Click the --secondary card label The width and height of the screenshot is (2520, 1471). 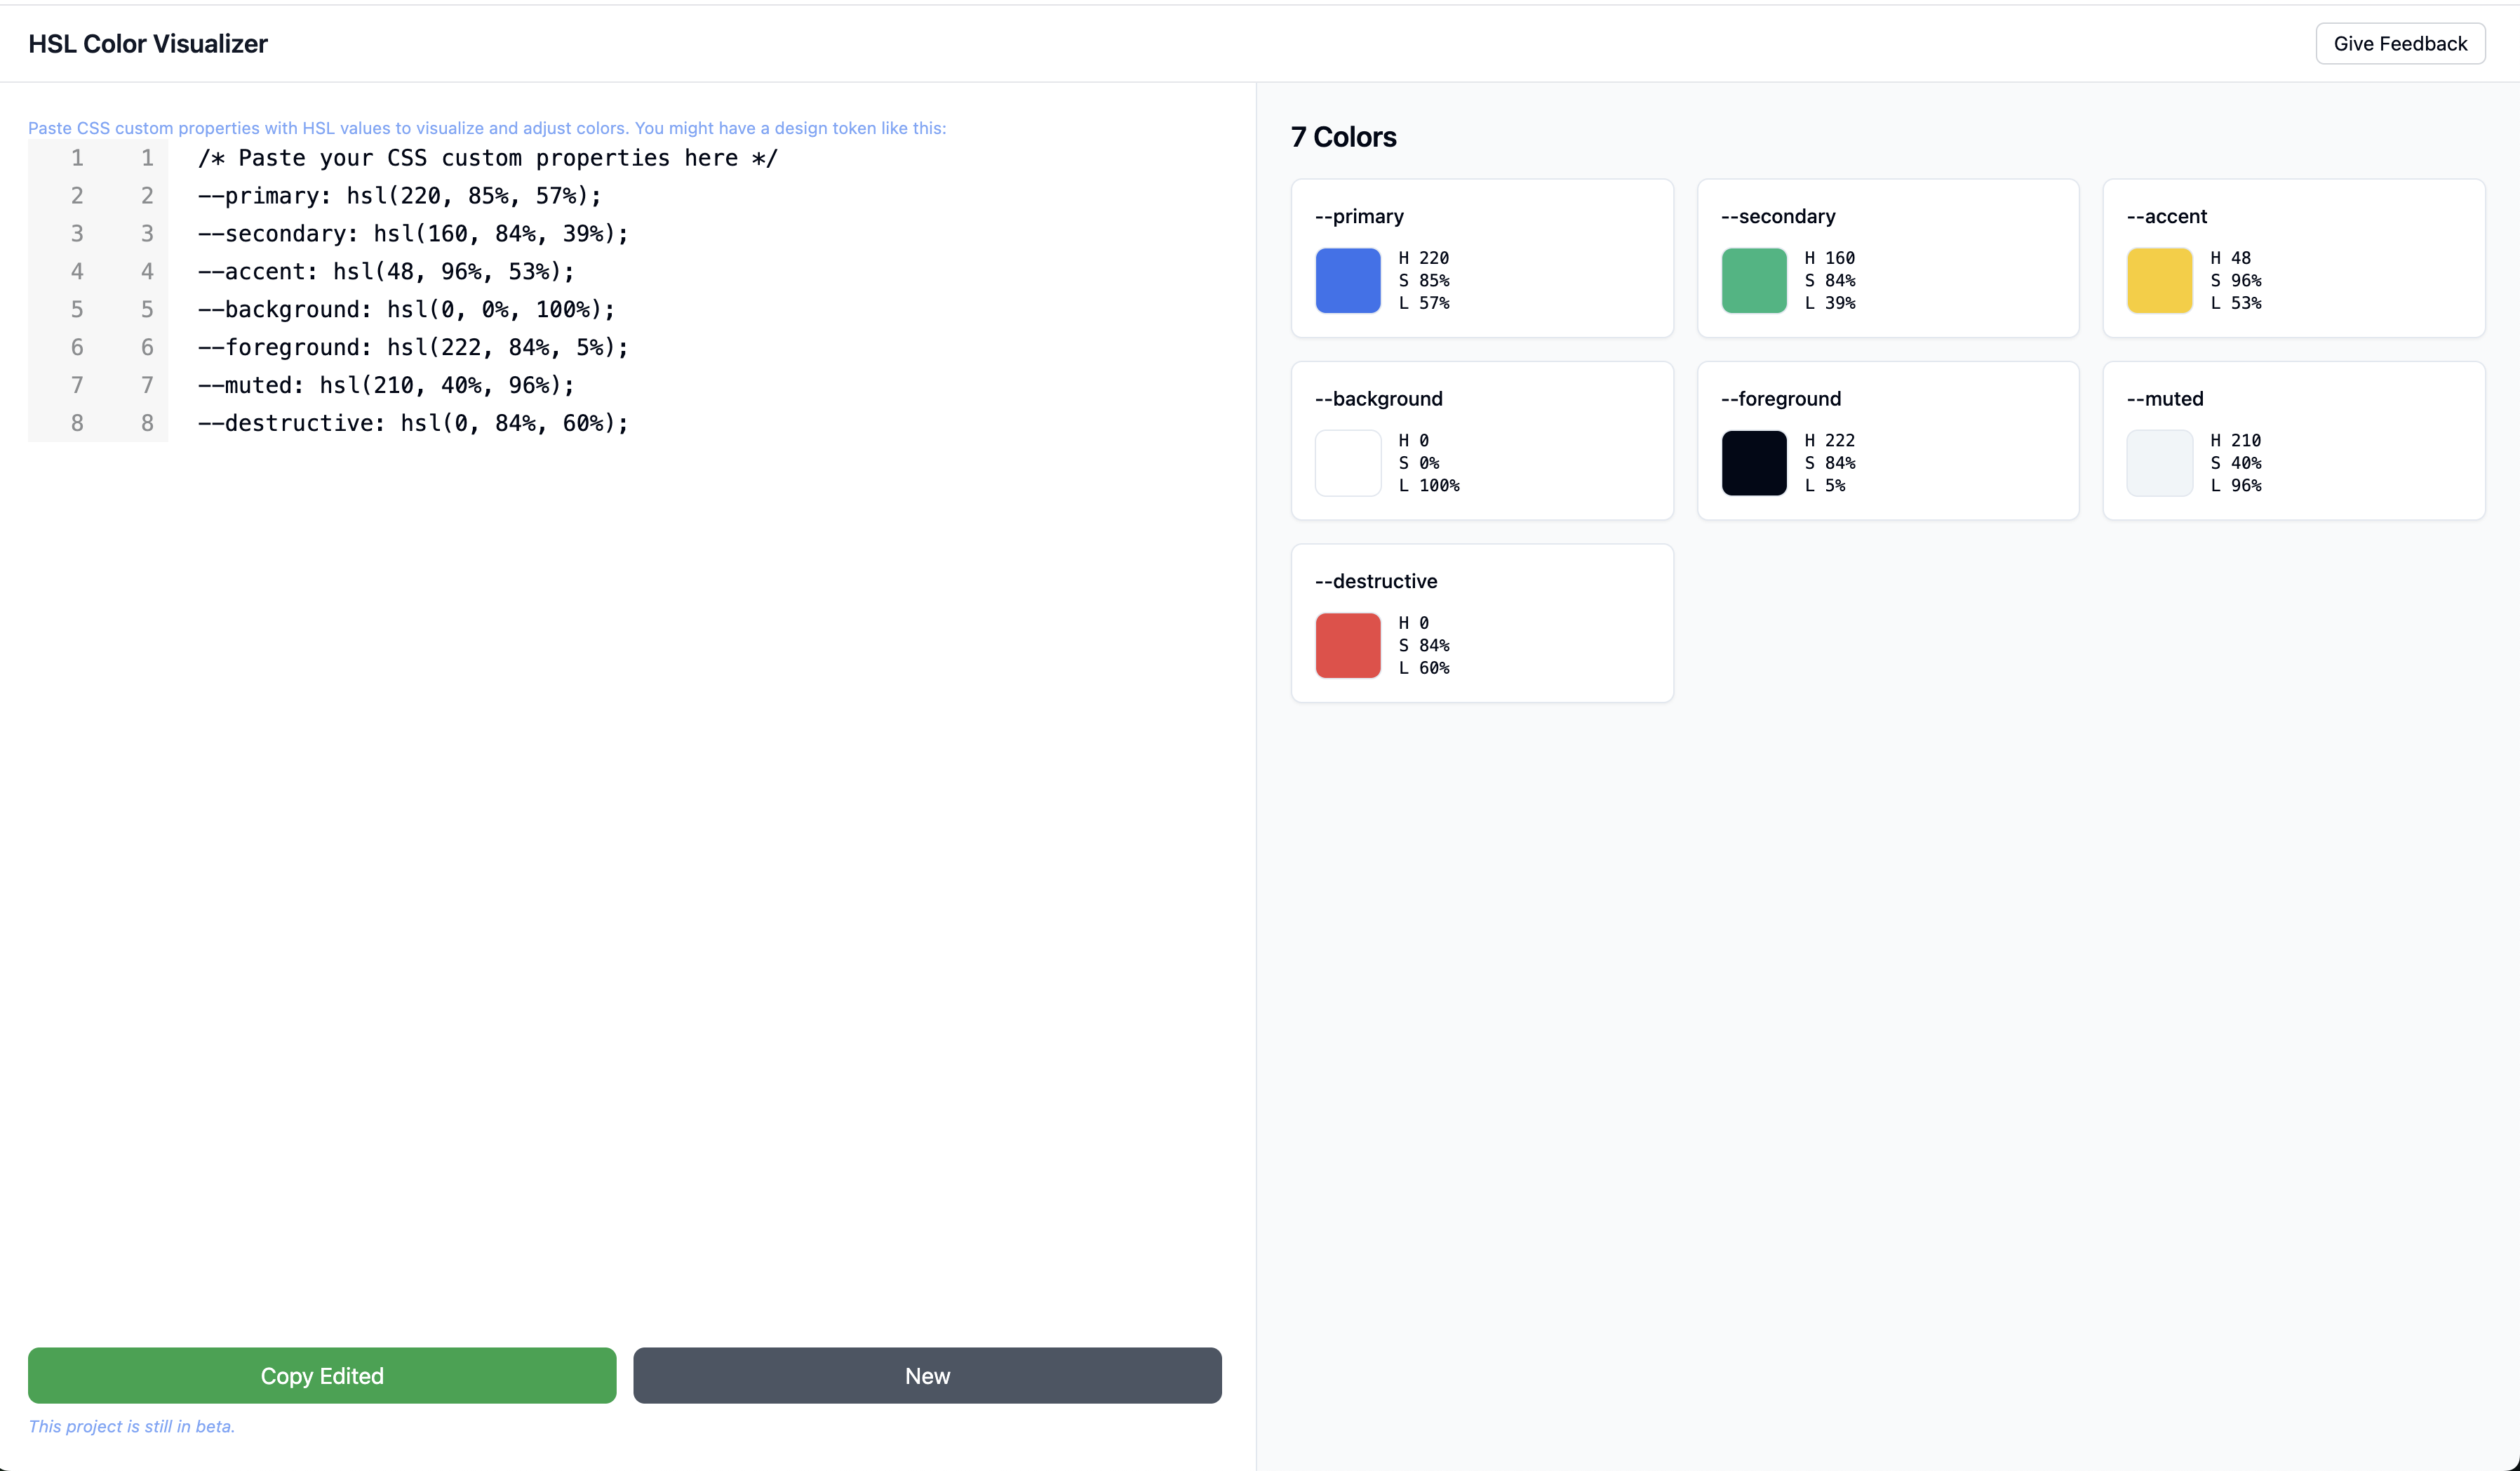[1778, 216]
